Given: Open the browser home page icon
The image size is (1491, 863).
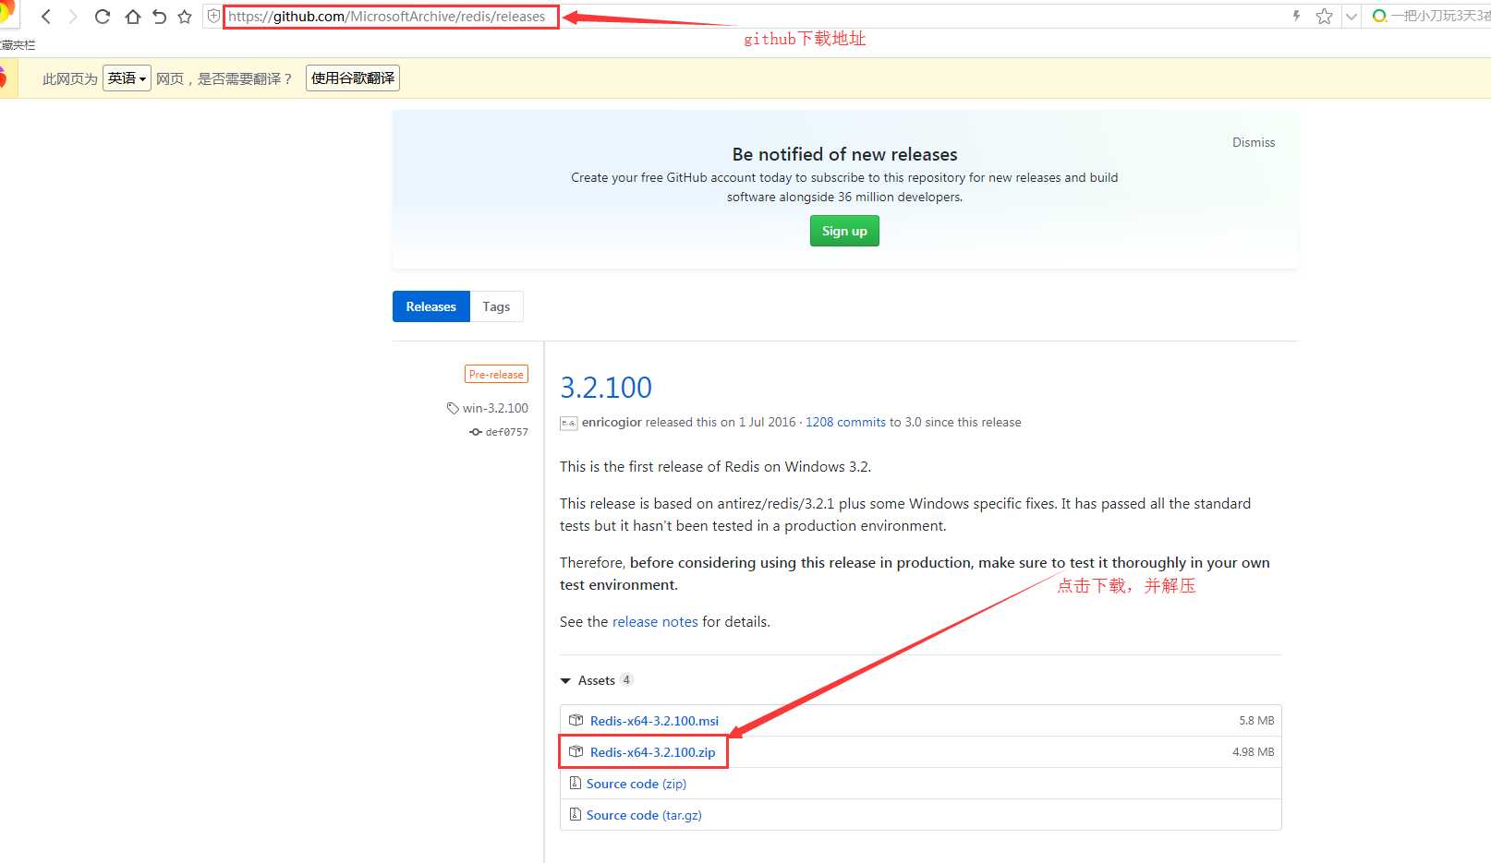Looking at the screenshot, I should (132, 17).
